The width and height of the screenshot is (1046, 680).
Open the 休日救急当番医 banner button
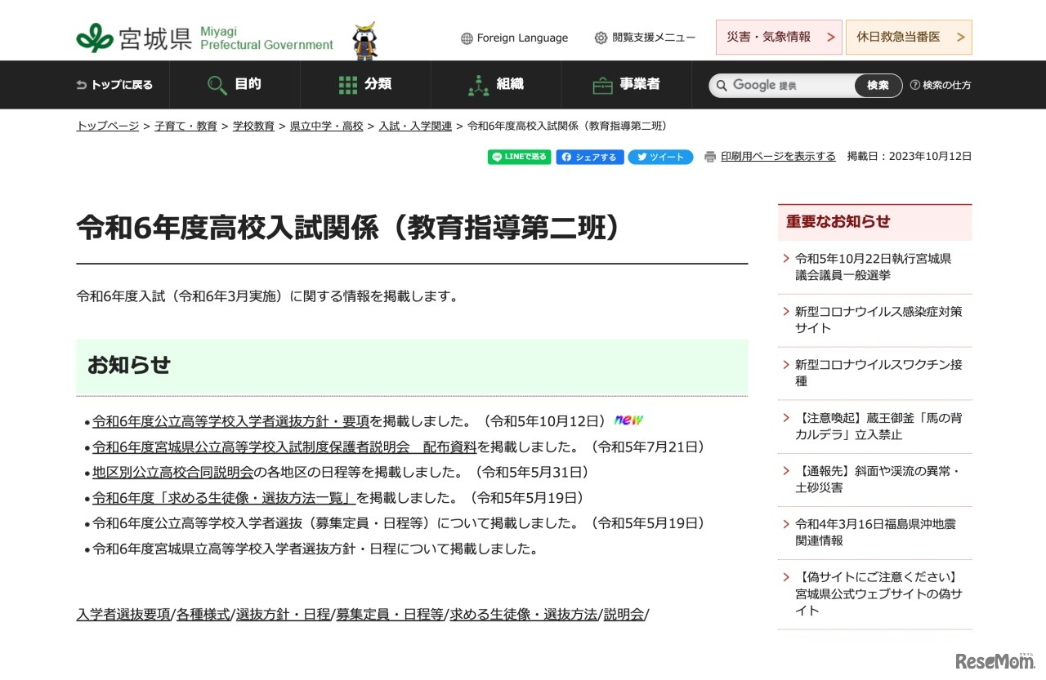(908, 37)
